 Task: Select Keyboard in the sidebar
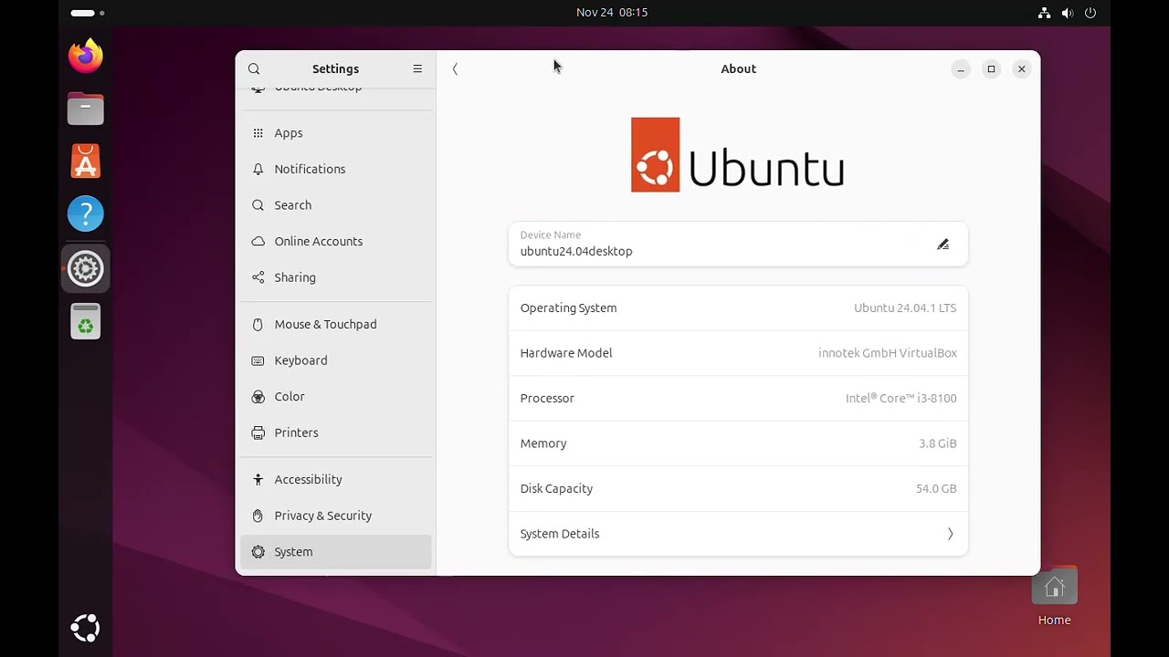point(335,360)
